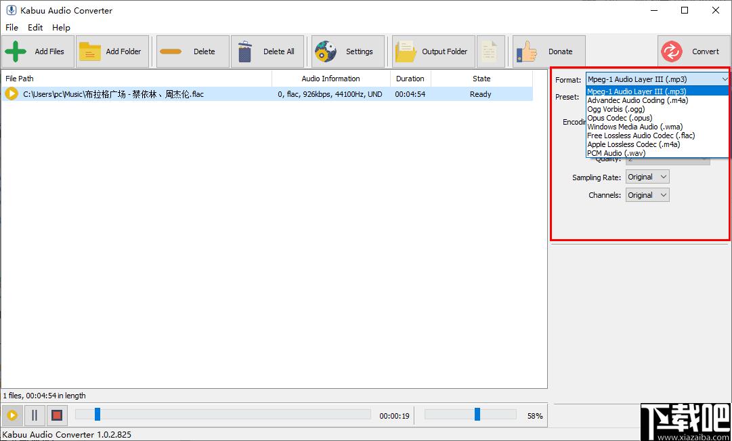Click the Donate thumbs-up button
The image size is (732, 441).
click(x=549, y=51)
